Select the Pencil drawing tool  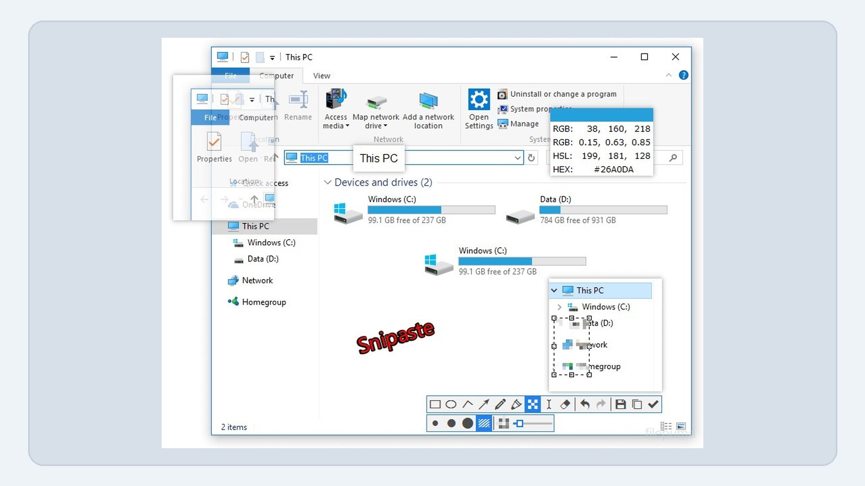pos(500,404)
